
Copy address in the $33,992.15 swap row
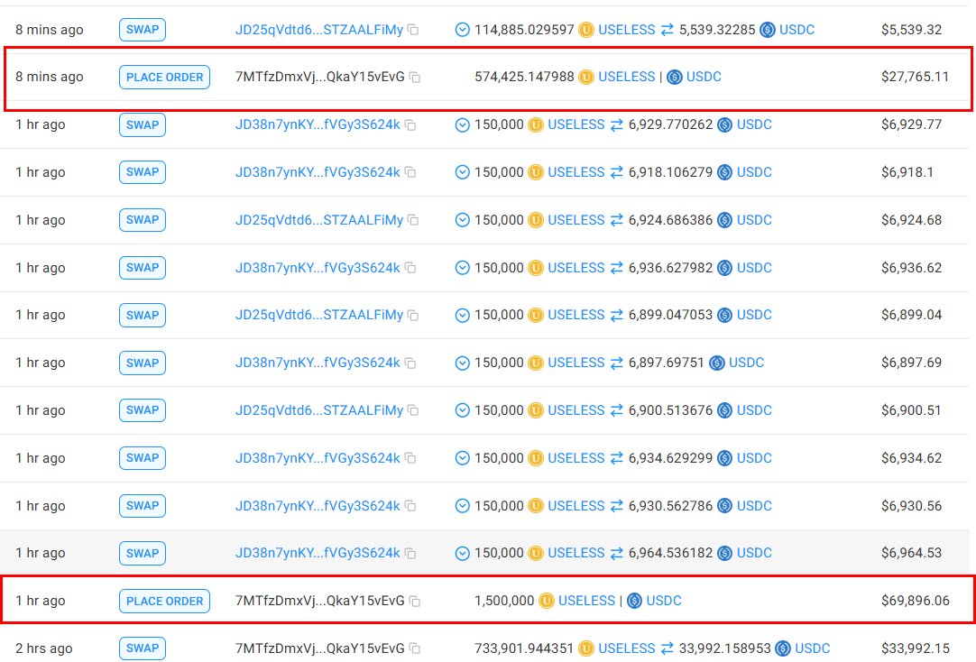[415, 648]
